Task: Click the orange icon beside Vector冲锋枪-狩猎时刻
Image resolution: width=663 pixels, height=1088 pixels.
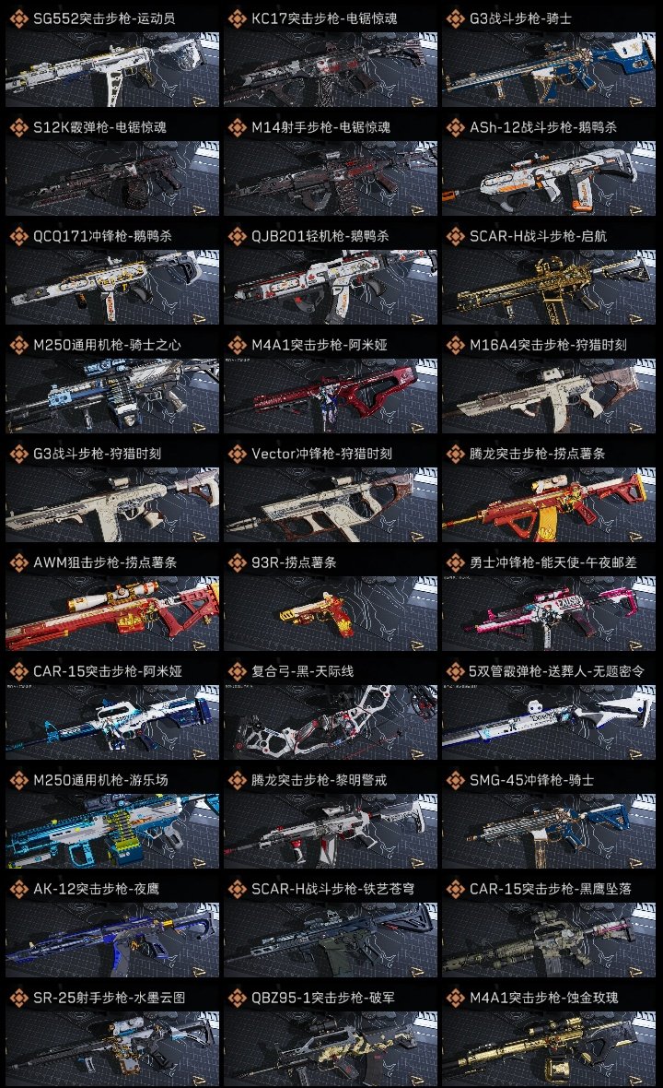Action: (237, 454)
